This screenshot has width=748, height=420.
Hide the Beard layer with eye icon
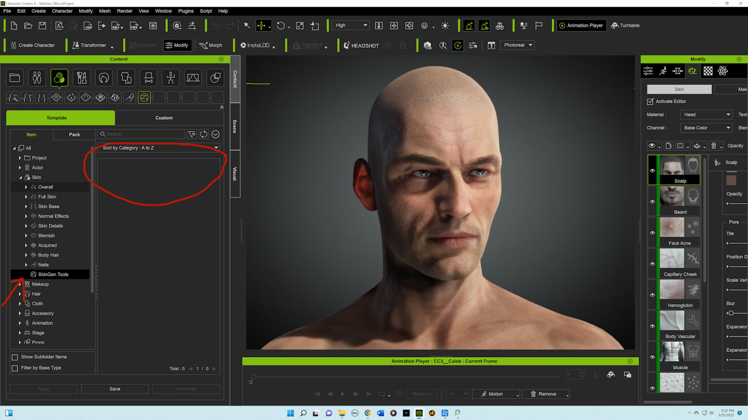pyautogui.click(x=652, y=202)
